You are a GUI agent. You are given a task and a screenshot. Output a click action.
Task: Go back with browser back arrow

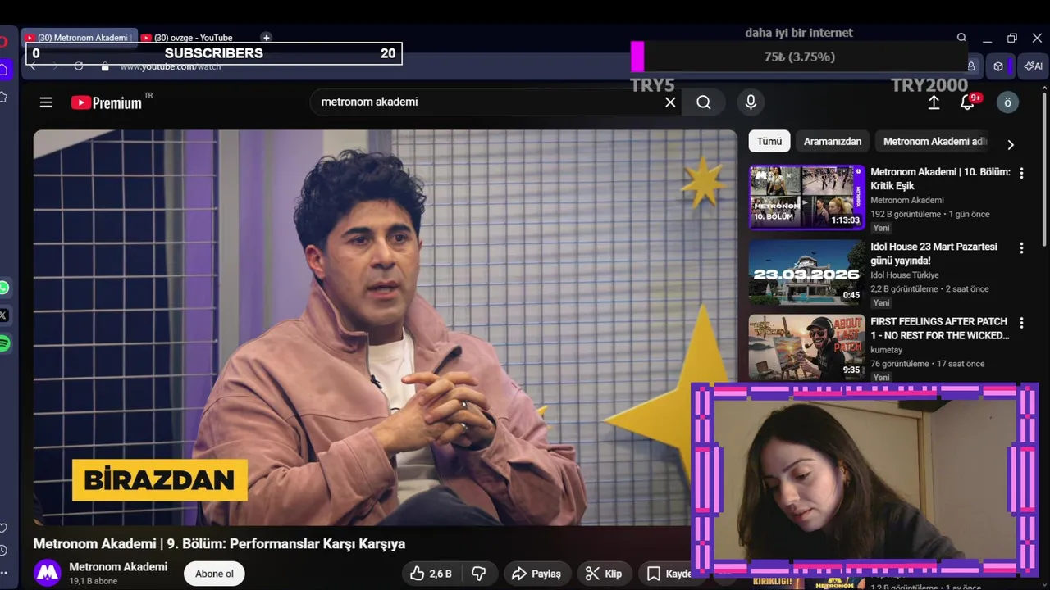coord(33,66)
